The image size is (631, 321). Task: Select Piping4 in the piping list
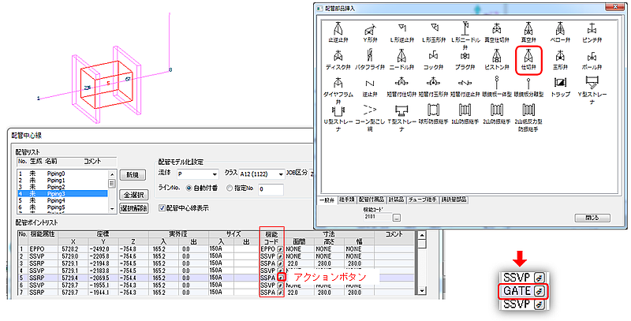(x=62, y=200)
